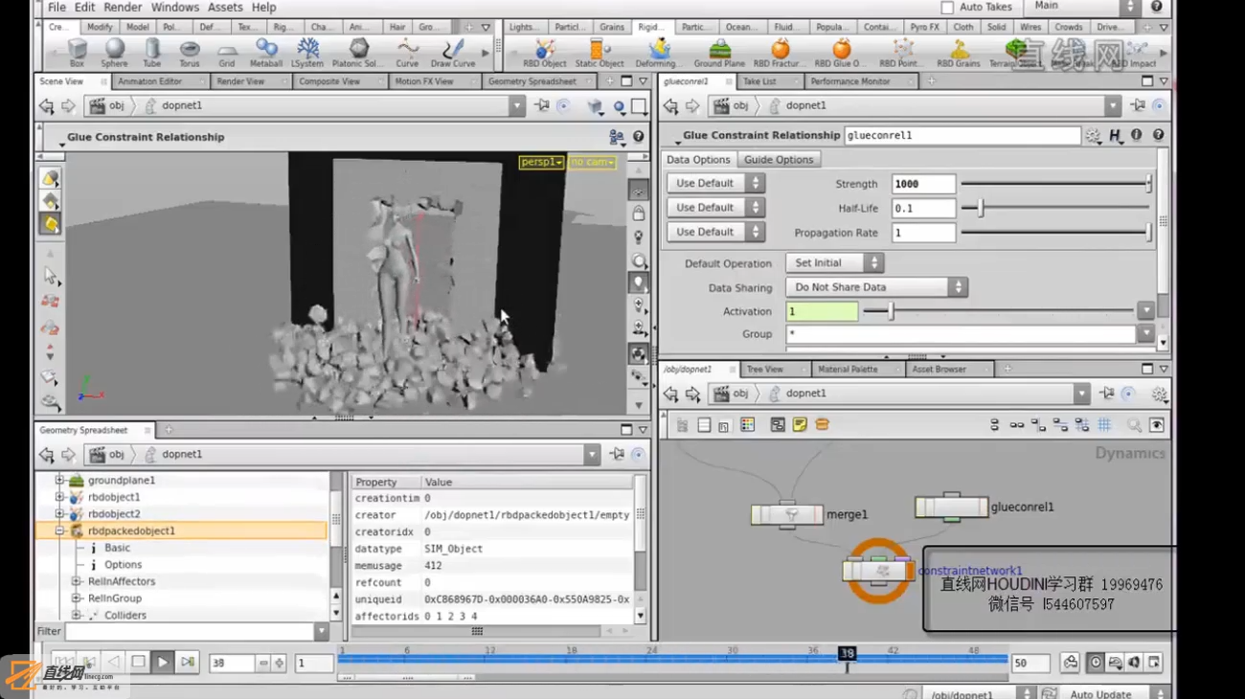Click the Filter input field

coord(189,631)
